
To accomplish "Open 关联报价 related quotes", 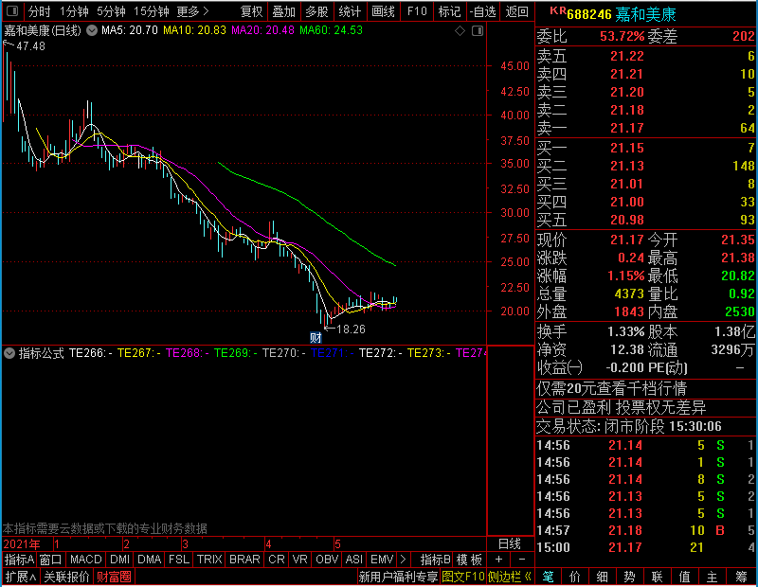I will pyautogui.click(x=67, y=577).
